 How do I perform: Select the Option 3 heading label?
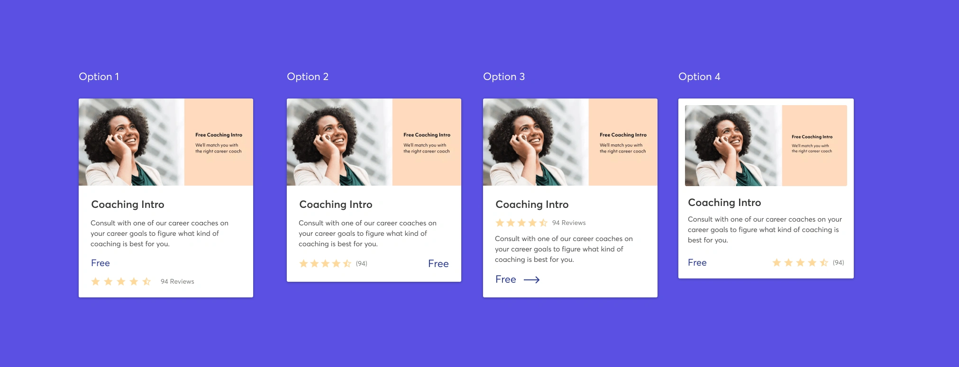tap(504, 77)
